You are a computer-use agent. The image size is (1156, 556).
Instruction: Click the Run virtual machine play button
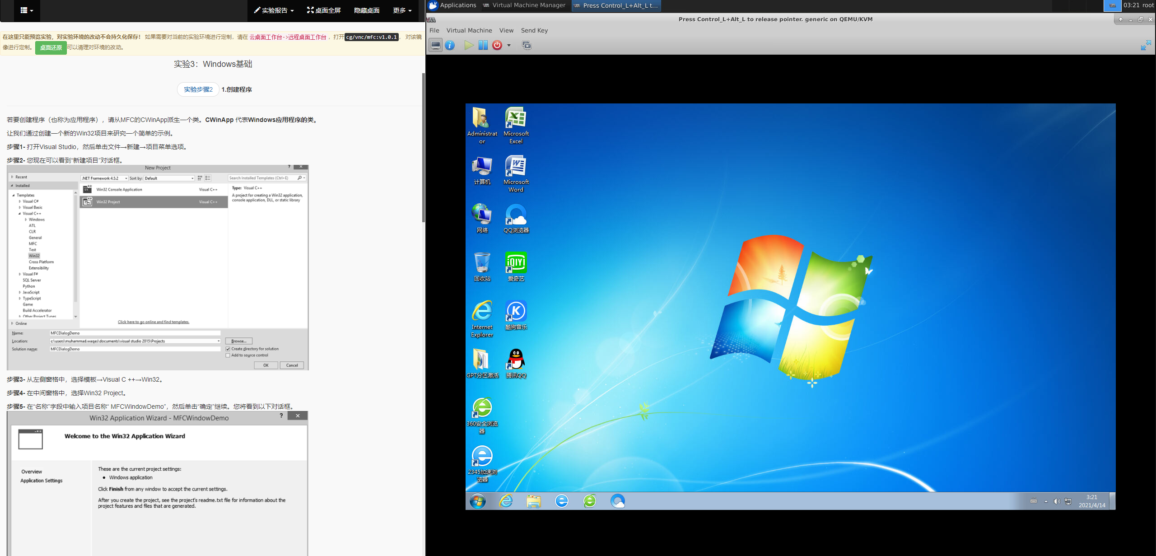click(469, 45)
